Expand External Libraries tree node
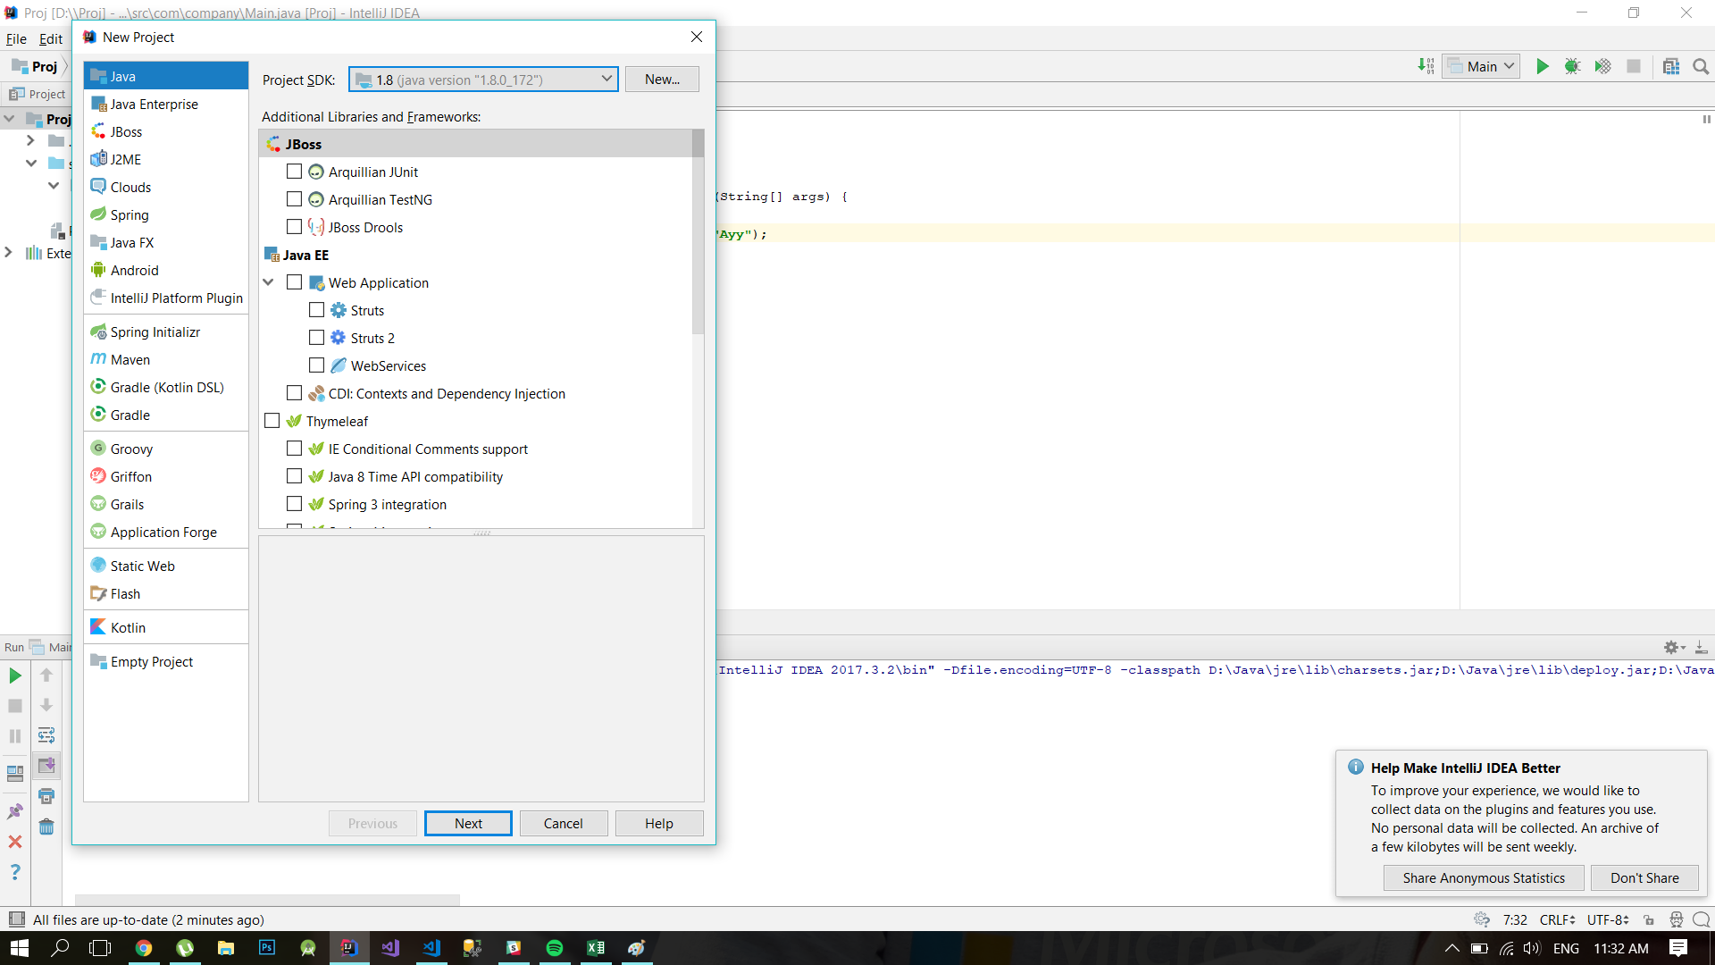The width and height of the screenshot is (1715, 965). coord(9,253)
